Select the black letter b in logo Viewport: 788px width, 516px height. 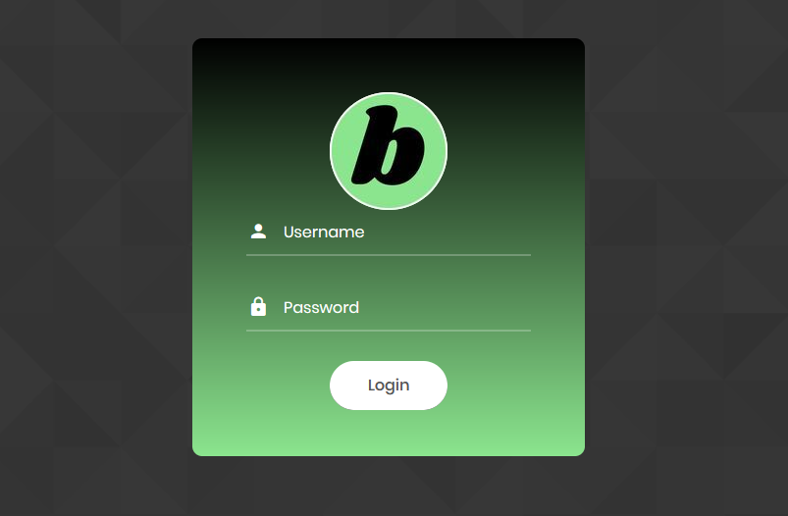388,145
